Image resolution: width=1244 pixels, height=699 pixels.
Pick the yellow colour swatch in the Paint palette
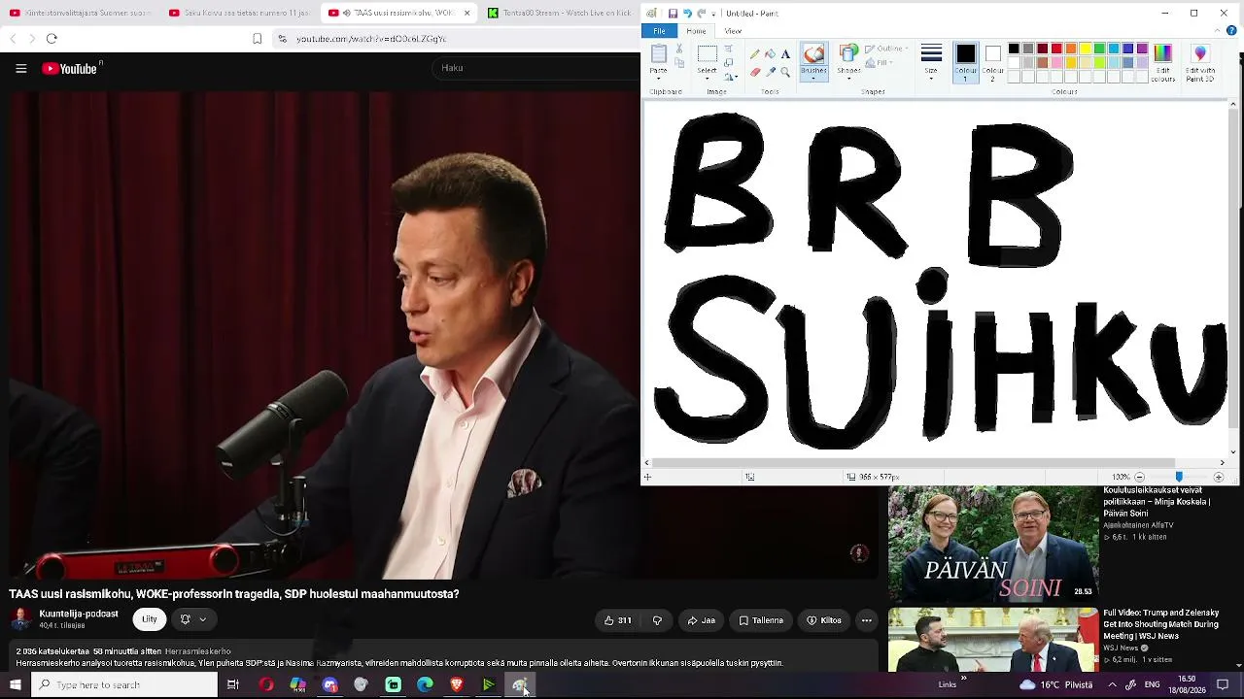(x=1086, y=49)
